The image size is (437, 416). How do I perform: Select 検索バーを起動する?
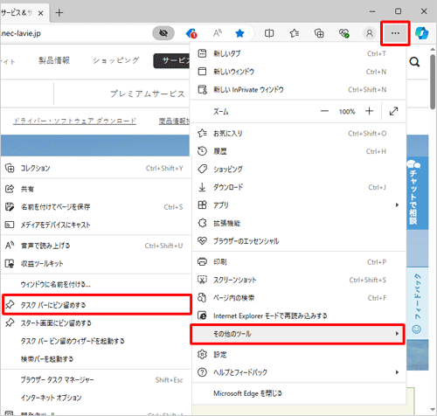[x=95, y=359]
